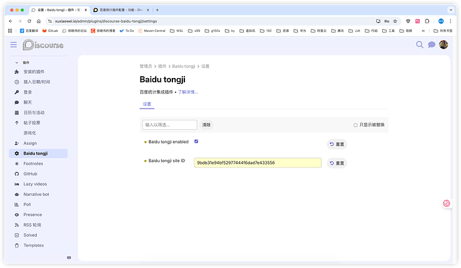The image size is (461, 268).
Task: Reset the Baidu tongji site ID
Action: (x=337, y=163)
